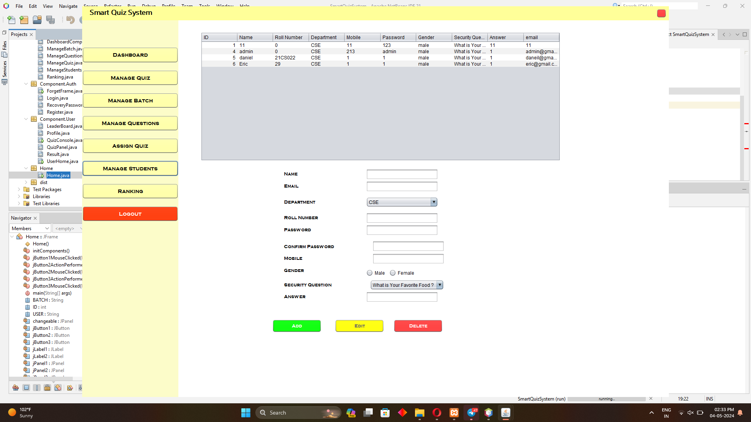Click the New Project toolbar icon
The height and width of the screenshot is (422, 751).
pos(24,20)
